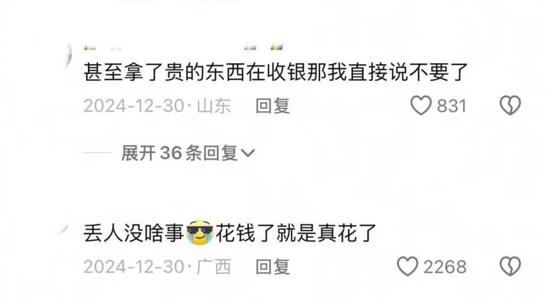Click the 831 like count
The width and height of the screenshot is (545, 298).
[452, 106]
